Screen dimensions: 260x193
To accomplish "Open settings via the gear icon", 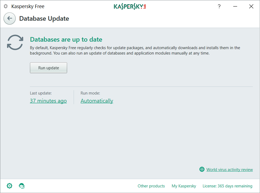I will click(9, 186).
